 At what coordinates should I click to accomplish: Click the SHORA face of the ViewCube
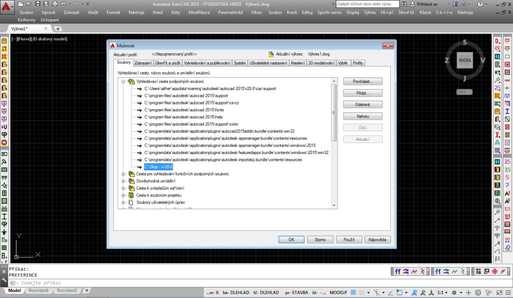pos(465,60)
